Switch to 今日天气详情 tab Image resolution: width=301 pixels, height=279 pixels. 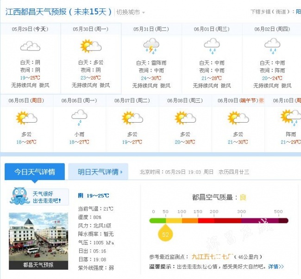(x=35, y=172)
